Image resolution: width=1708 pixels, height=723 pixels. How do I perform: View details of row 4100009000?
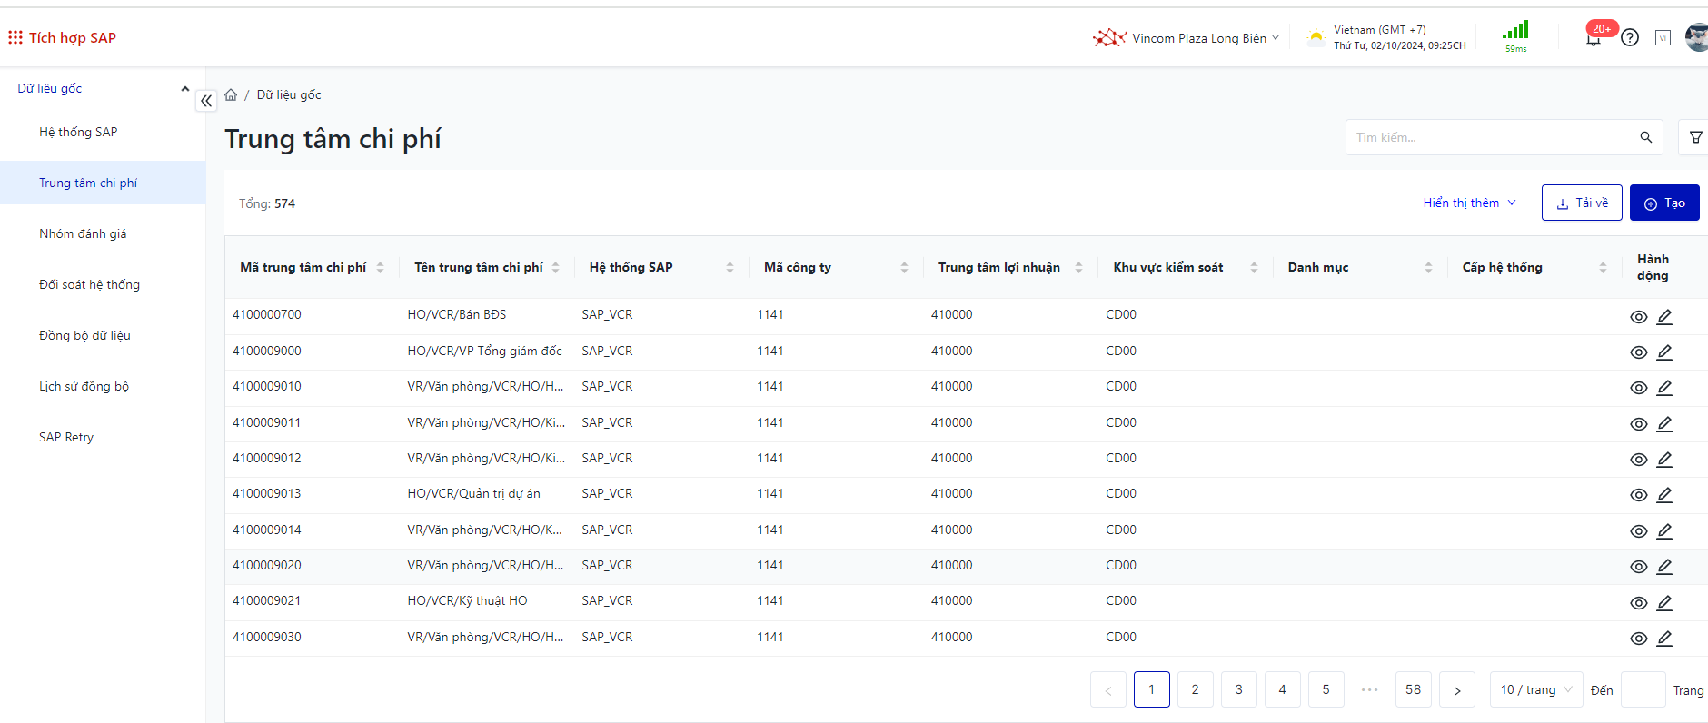tap(1638, 352)
